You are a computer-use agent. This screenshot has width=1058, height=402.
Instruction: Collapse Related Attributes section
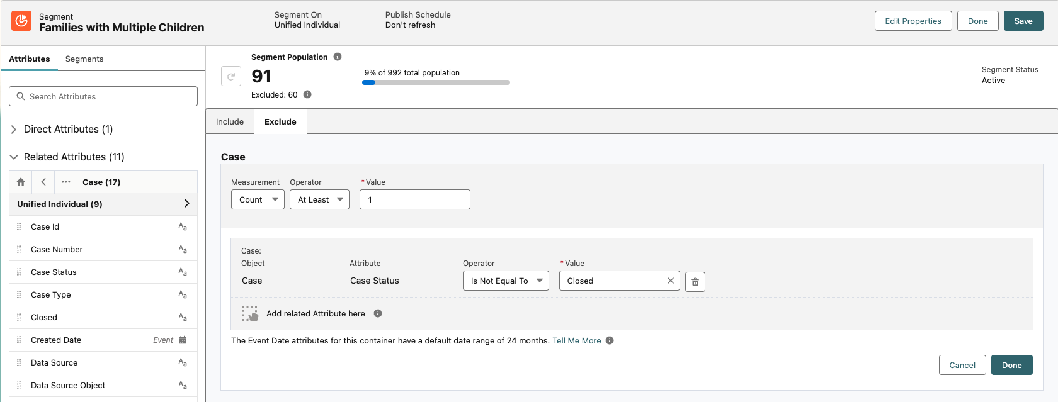14,157
